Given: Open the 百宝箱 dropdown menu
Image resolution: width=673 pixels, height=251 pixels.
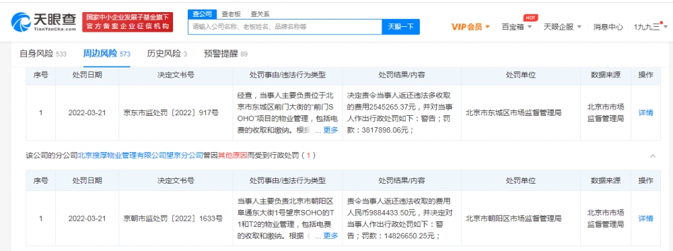Looking at the screenshot, I should tap(517, 27).
